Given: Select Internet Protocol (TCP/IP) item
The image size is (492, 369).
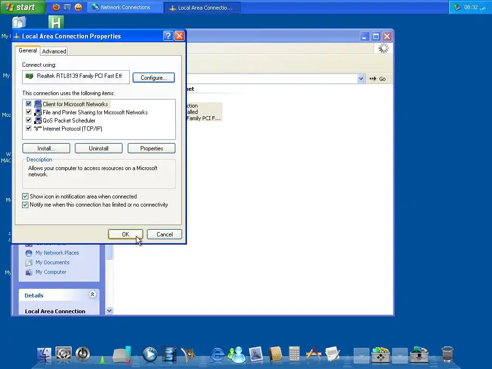Looking at the screenshot, I should coord(73,129).
